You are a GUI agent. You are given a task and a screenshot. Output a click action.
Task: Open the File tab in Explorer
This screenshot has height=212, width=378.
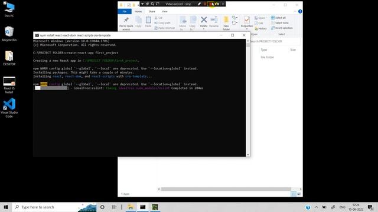[125, 12]
